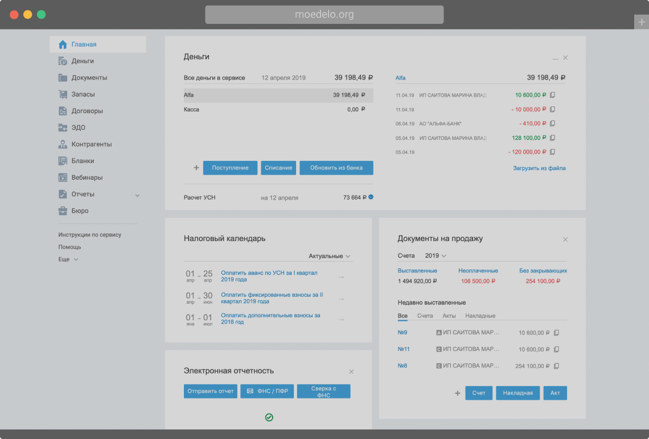Select the Alfa account row
Viewport: 649px width, 439px height.
(x=278, y=95)
